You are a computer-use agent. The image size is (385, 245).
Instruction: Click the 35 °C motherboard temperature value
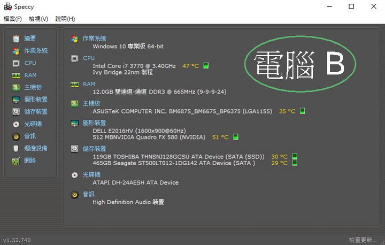287,111
